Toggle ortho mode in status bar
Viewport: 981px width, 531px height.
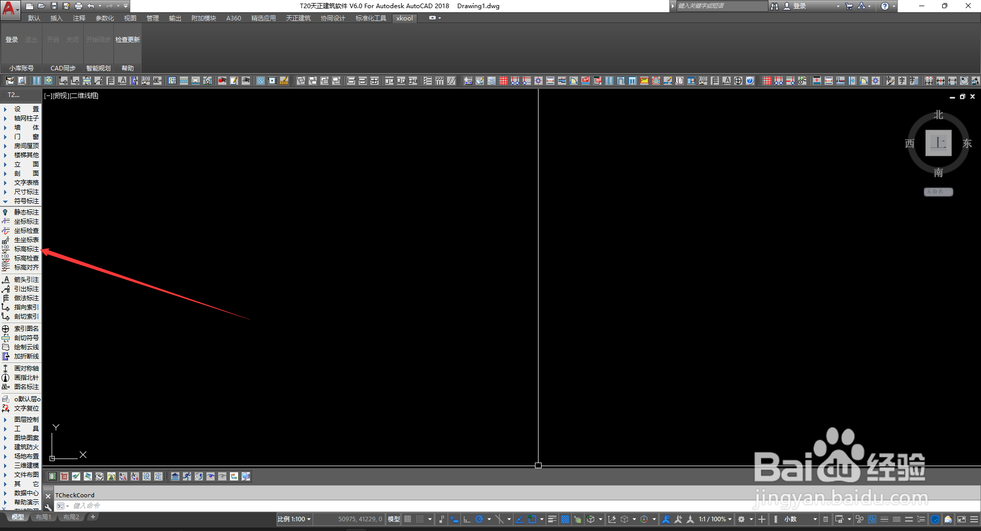[x=467, y=519]
